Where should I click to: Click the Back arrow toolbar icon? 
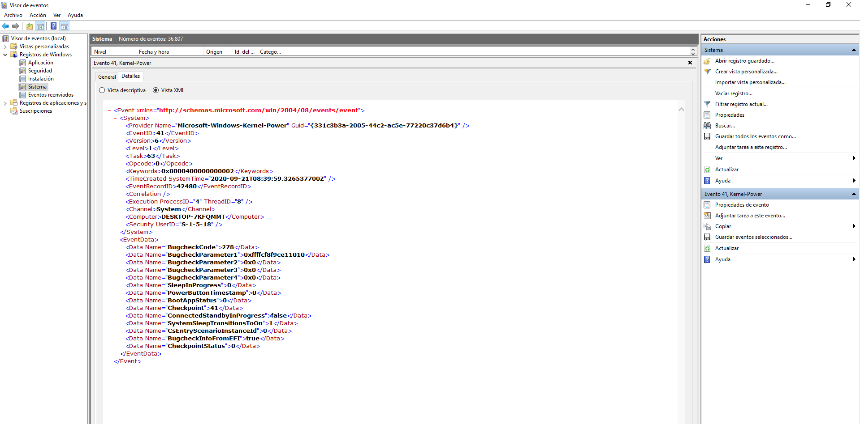(x=6, y=26)
